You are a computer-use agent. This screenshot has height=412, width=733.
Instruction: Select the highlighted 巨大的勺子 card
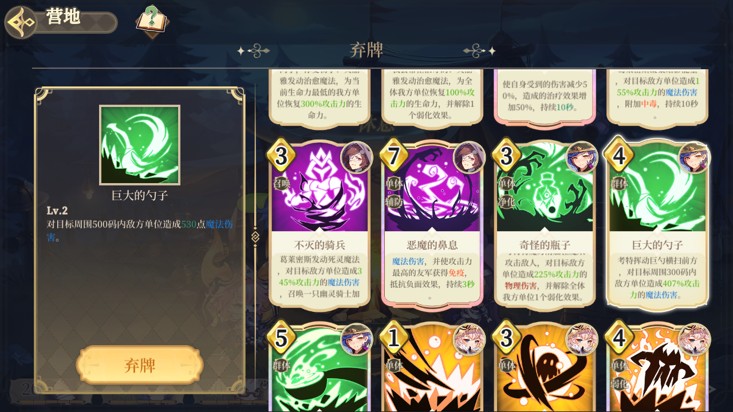657,223
